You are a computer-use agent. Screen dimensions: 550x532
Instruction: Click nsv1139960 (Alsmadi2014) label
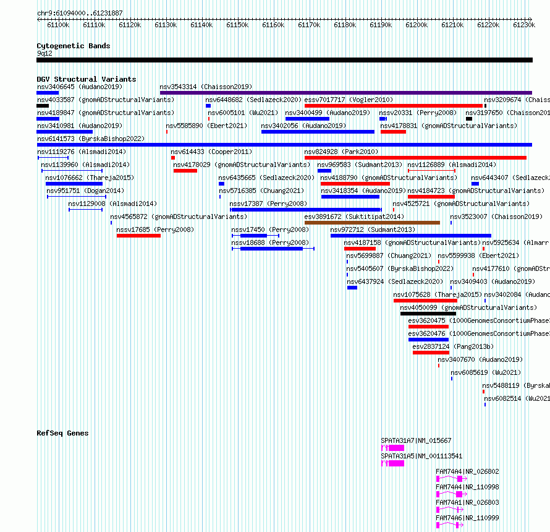[85, 165]
